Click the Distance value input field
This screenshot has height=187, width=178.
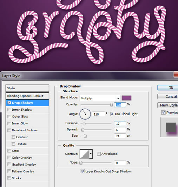pyautogui.click(x=120, y=124)
